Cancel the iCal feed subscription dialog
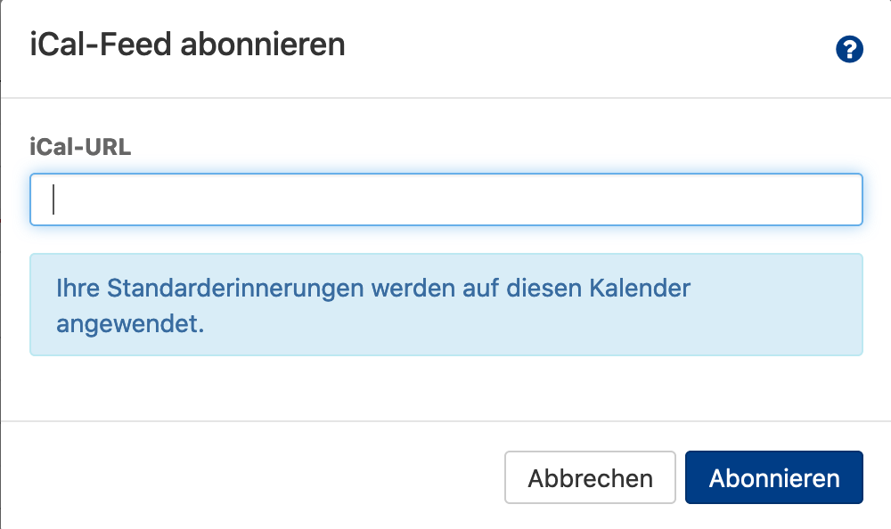 point(590,478)
